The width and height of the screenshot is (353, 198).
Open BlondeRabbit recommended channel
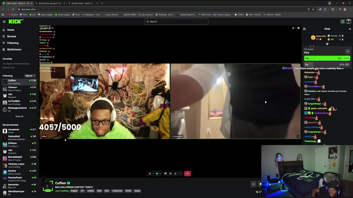(19, 158)
